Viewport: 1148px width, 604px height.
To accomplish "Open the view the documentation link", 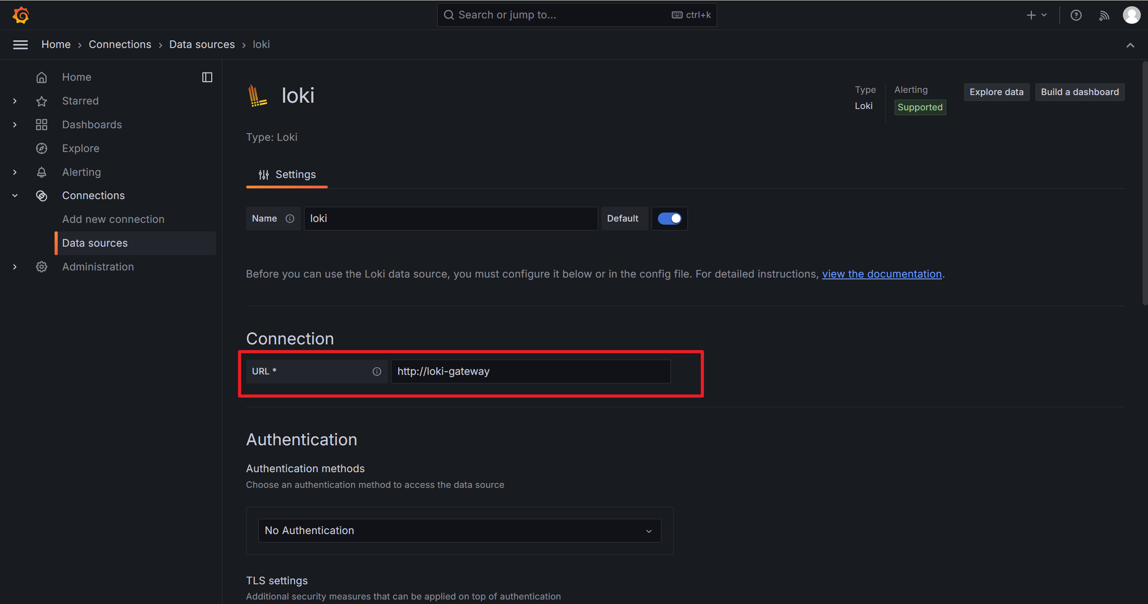I will [882, 274].
